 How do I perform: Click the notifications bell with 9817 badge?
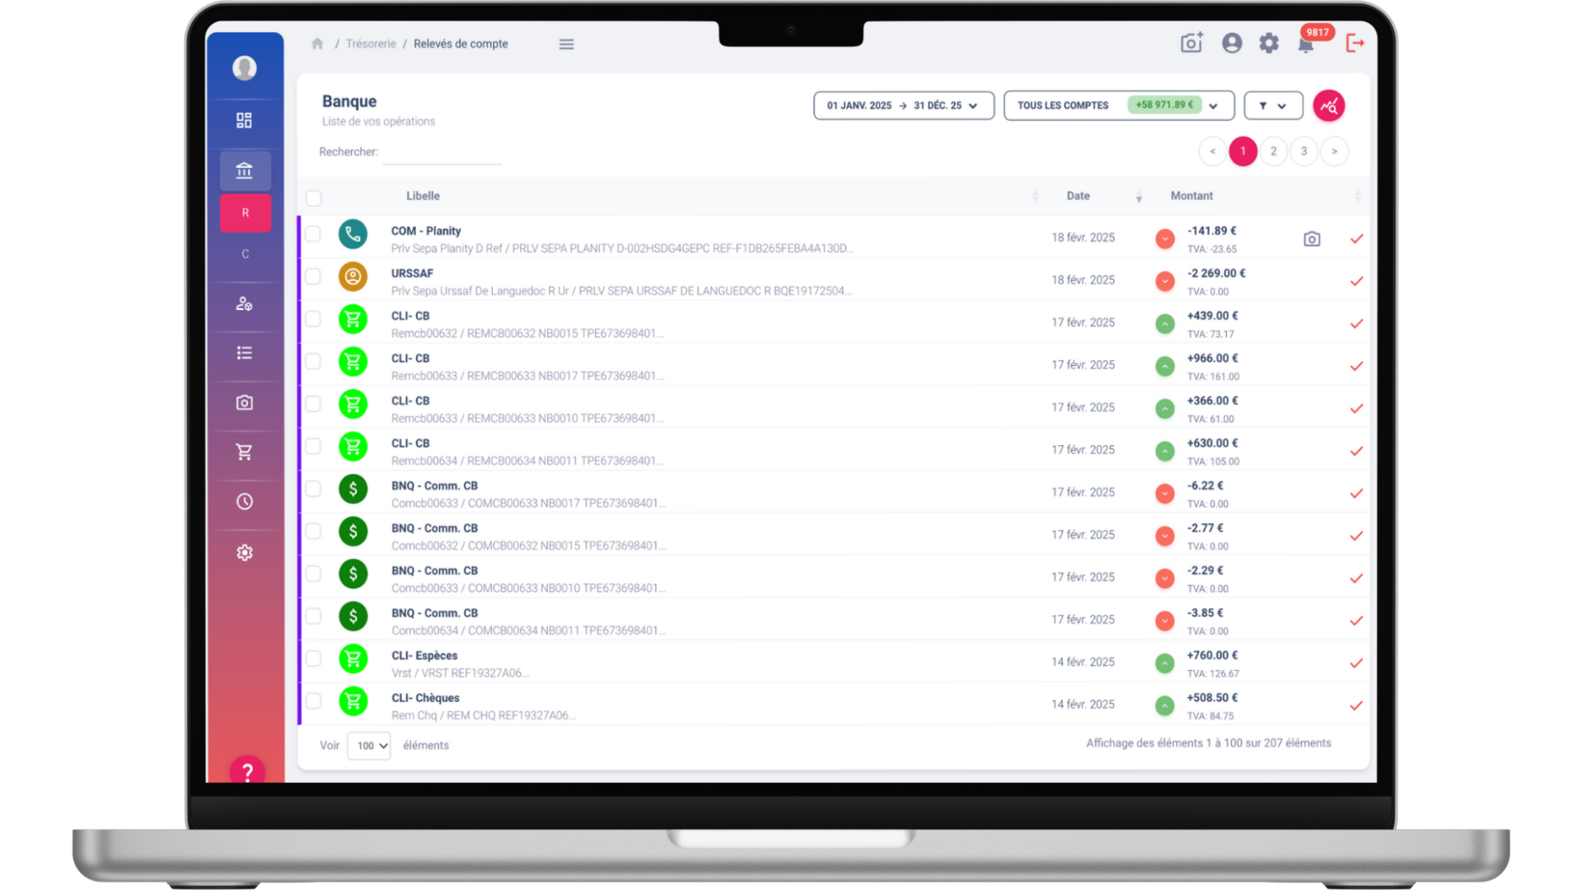(1306, 44)
